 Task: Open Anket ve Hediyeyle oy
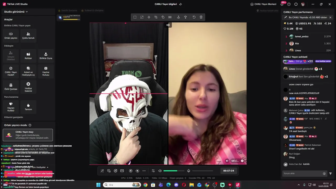(x=28, y=71)
